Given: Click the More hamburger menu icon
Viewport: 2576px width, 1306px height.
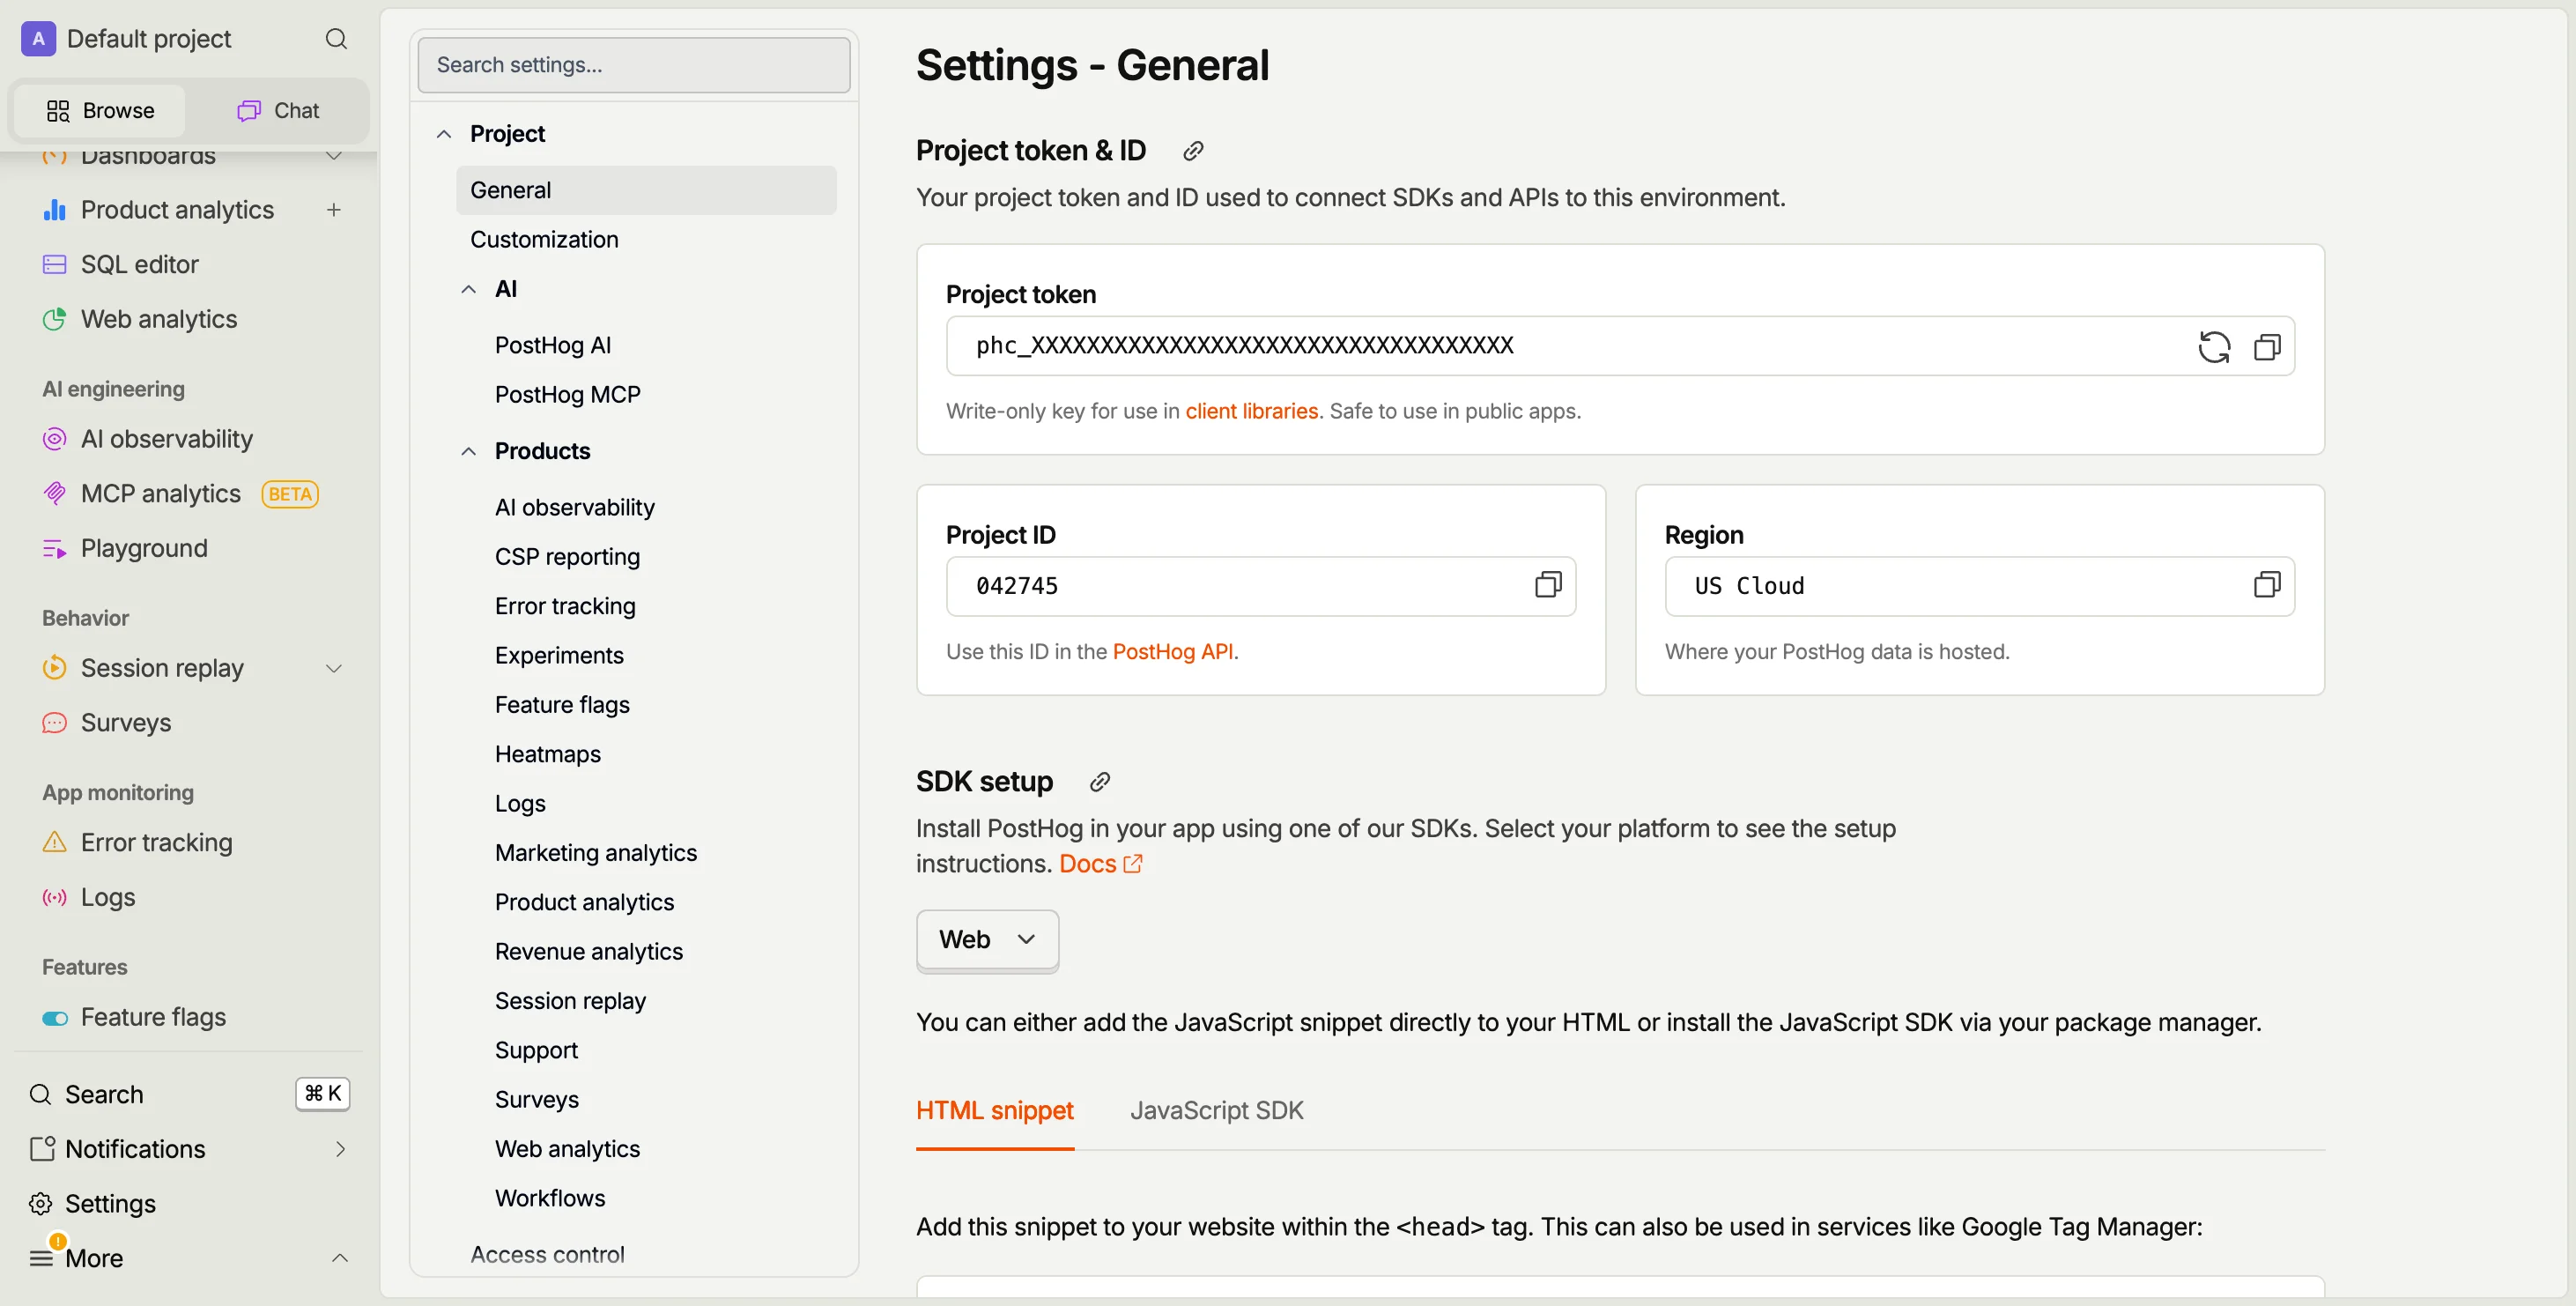Looking at the screenshot, I should 41,1258.
